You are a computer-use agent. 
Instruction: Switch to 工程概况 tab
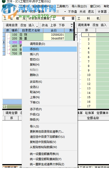(x=15, y=18)
